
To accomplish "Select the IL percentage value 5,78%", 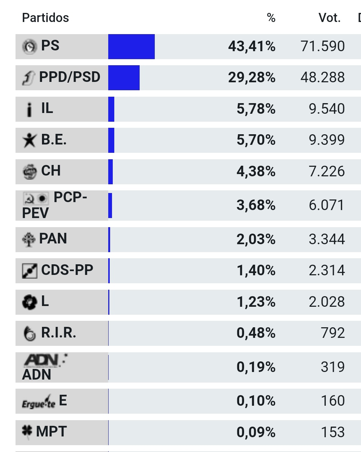I will [256, 109].
